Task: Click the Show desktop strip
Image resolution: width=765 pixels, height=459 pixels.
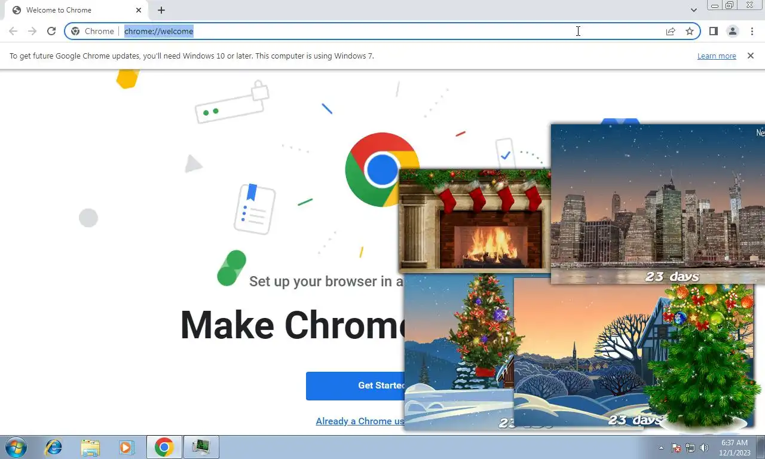Action: coord(761,447)
